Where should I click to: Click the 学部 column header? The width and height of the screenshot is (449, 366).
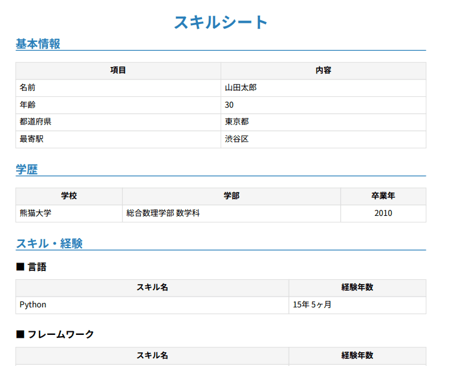[231, 196]
